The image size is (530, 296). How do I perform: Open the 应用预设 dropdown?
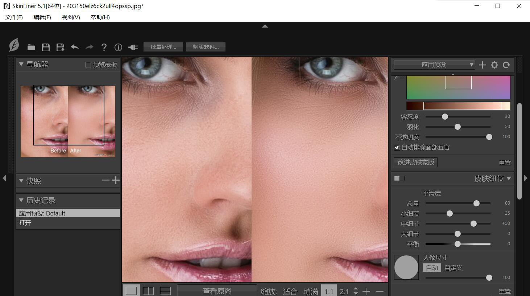(434, 65)
